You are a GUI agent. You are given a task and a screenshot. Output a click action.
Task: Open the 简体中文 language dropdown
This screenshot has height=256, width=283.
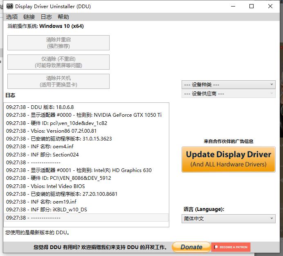point(228,219)
